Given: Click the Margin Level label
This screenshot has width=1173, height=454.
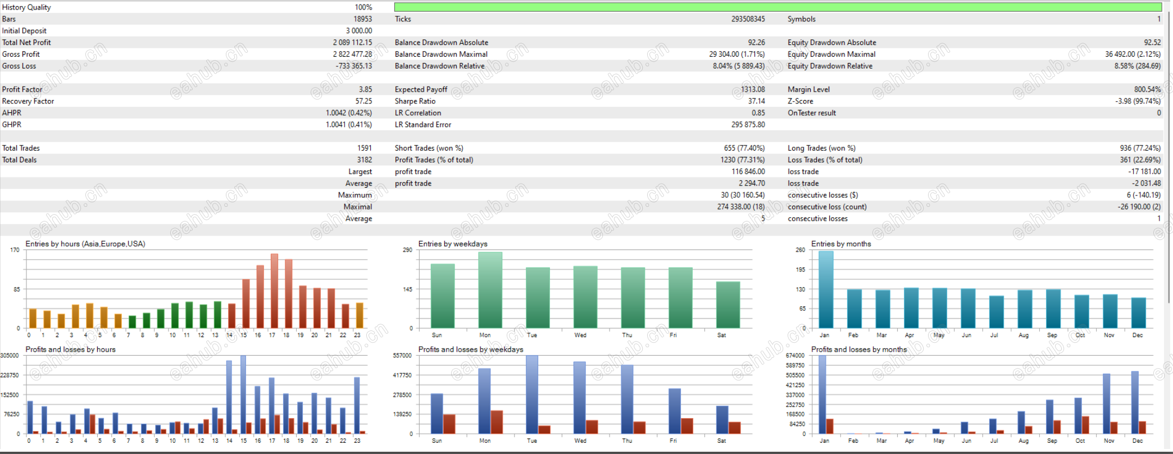Looking at the screenshot, I should (808, 90).
